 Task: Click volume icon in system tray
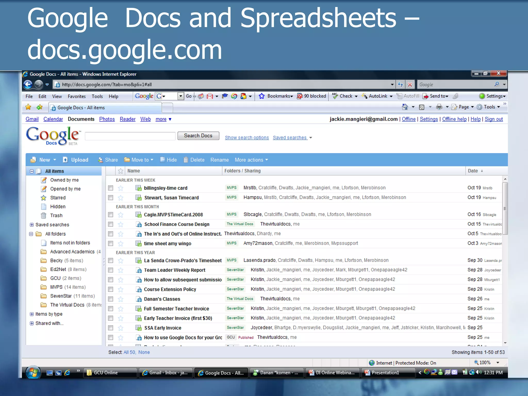(479, 372)
